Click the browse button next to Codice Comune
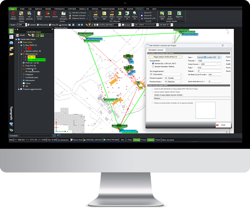The width and height of the screenshot is (250, 208). click(x=219, y=64)
